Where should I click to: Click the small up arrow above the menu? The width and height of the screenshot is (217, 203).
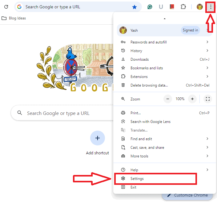click(165, 19)
